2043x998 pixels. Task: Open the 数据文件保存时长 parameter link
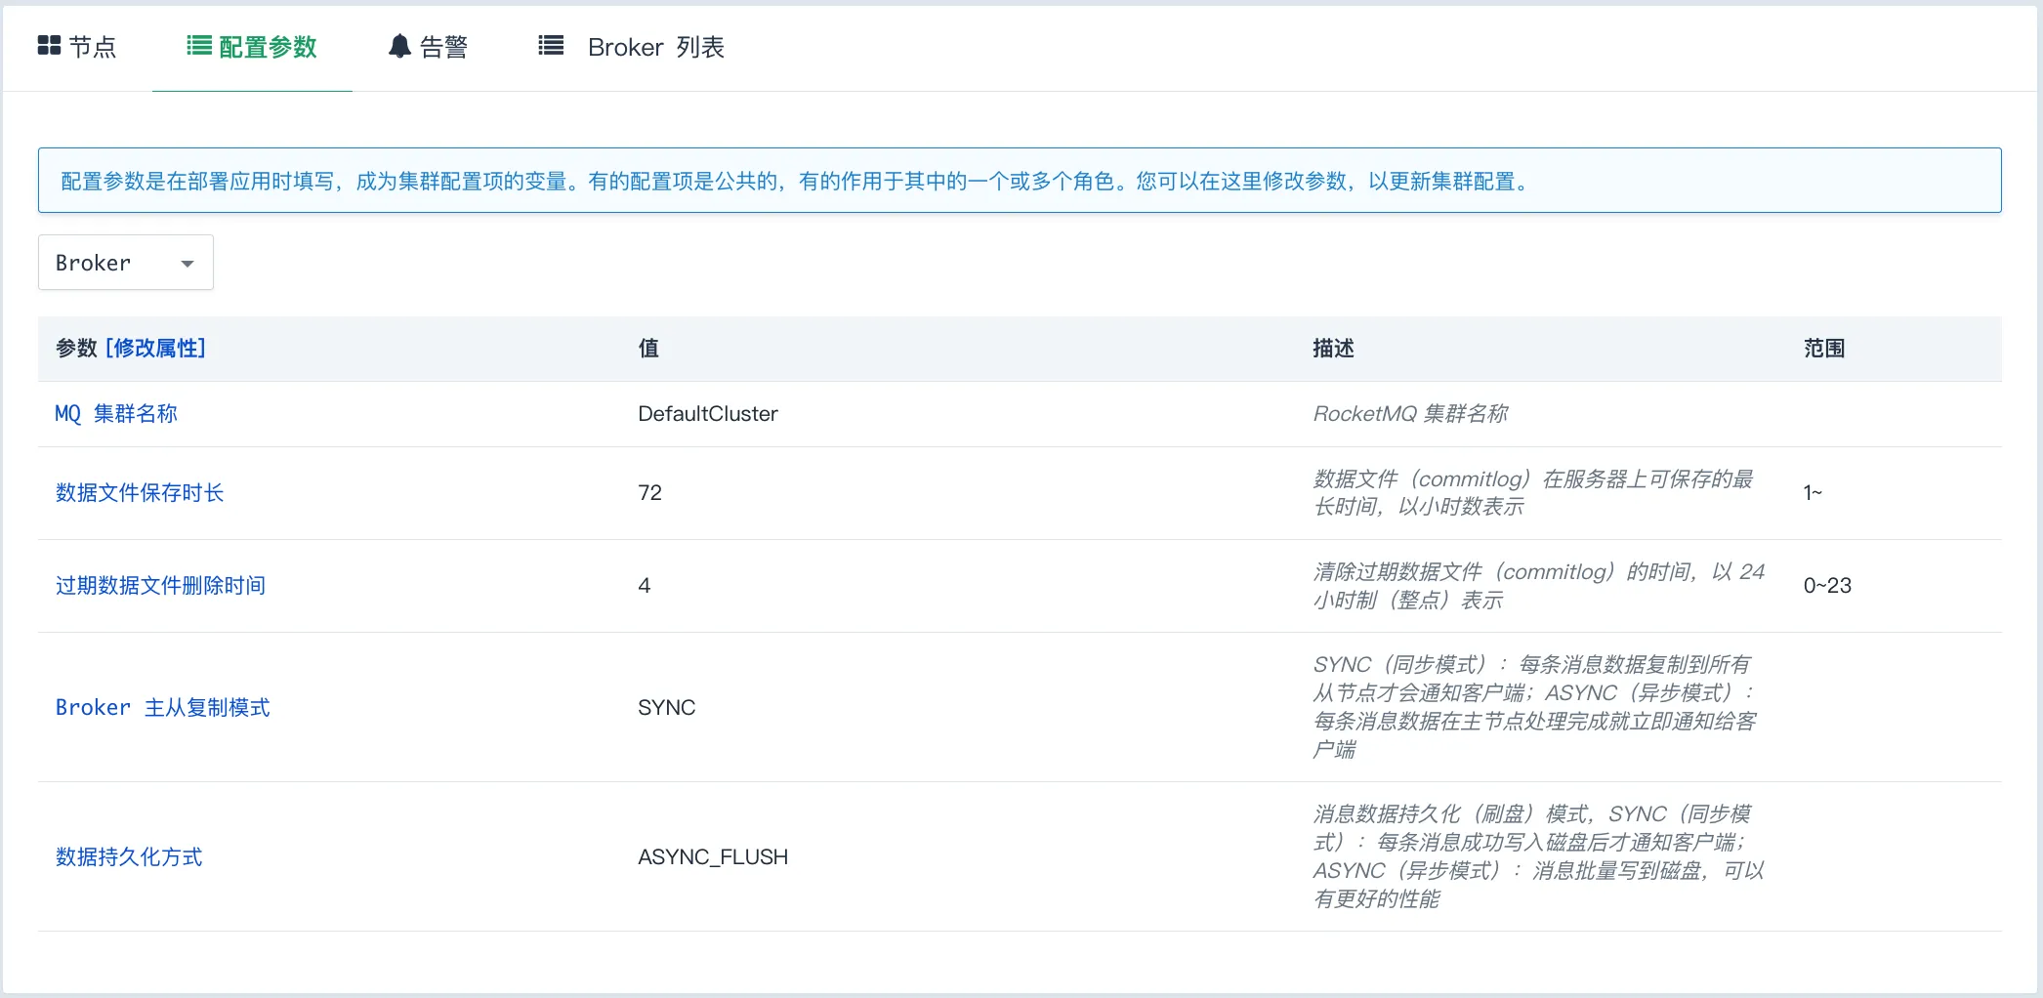[140, 493]
